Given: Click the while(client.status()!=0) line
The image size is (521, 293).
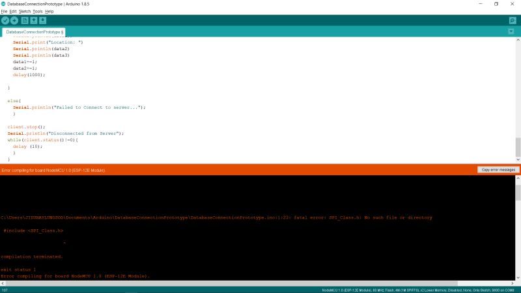Looking at the screenshot, I should tap(42, 140).
